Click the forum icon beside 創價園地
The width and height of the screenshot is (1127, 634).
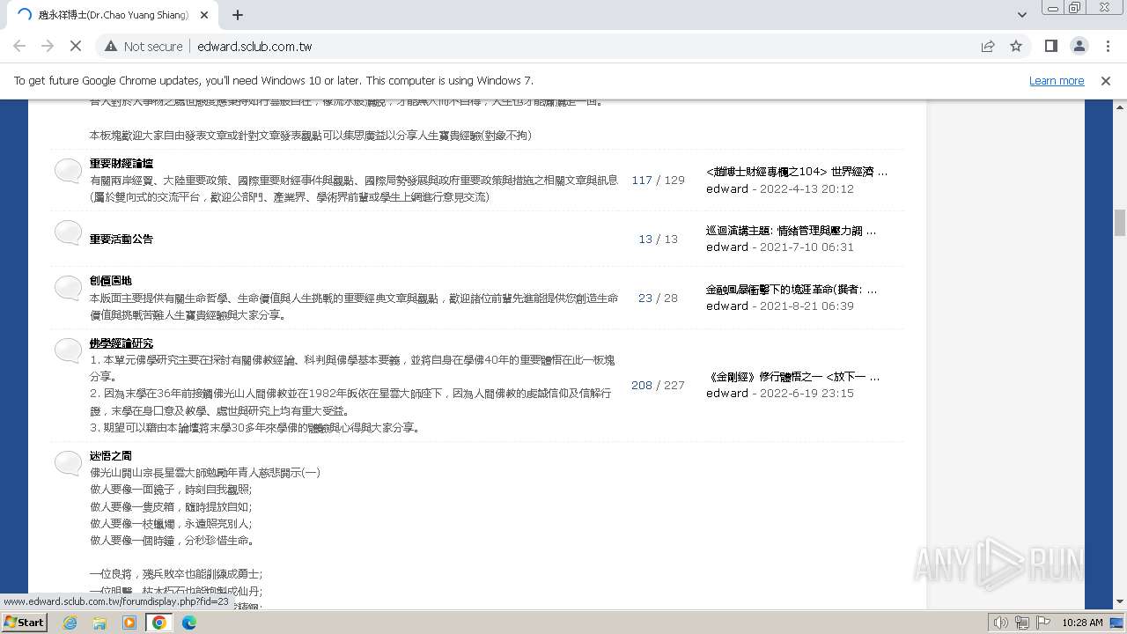pyautogui.click(x=68, y=288)
